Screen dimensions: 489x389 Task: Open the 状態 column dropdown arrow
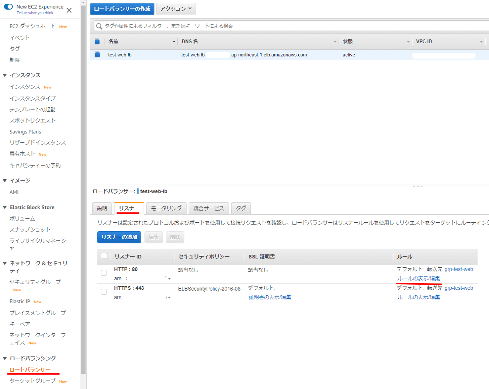pyautogui.click(x=408, y=42)
